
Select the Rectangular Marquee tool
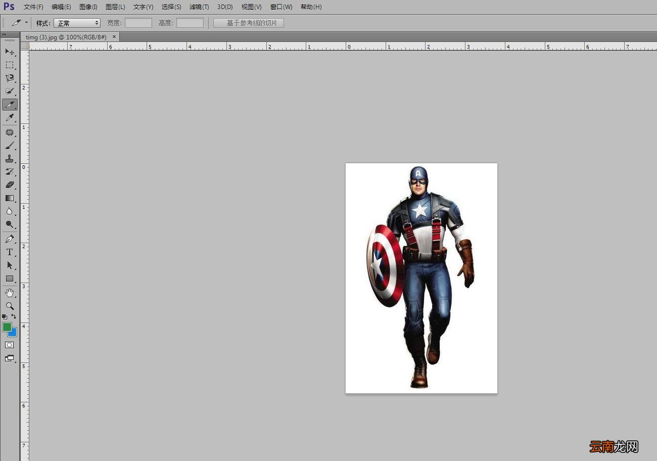[x=10, y=65]
